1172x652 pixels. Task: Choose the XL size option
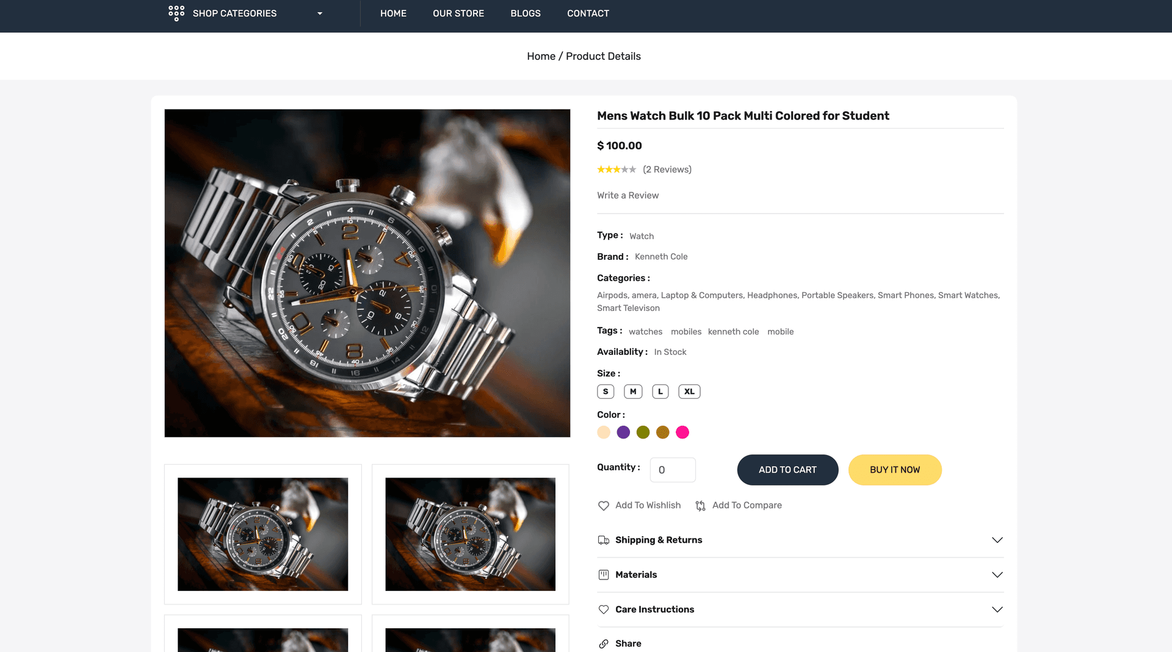point(689,392)
